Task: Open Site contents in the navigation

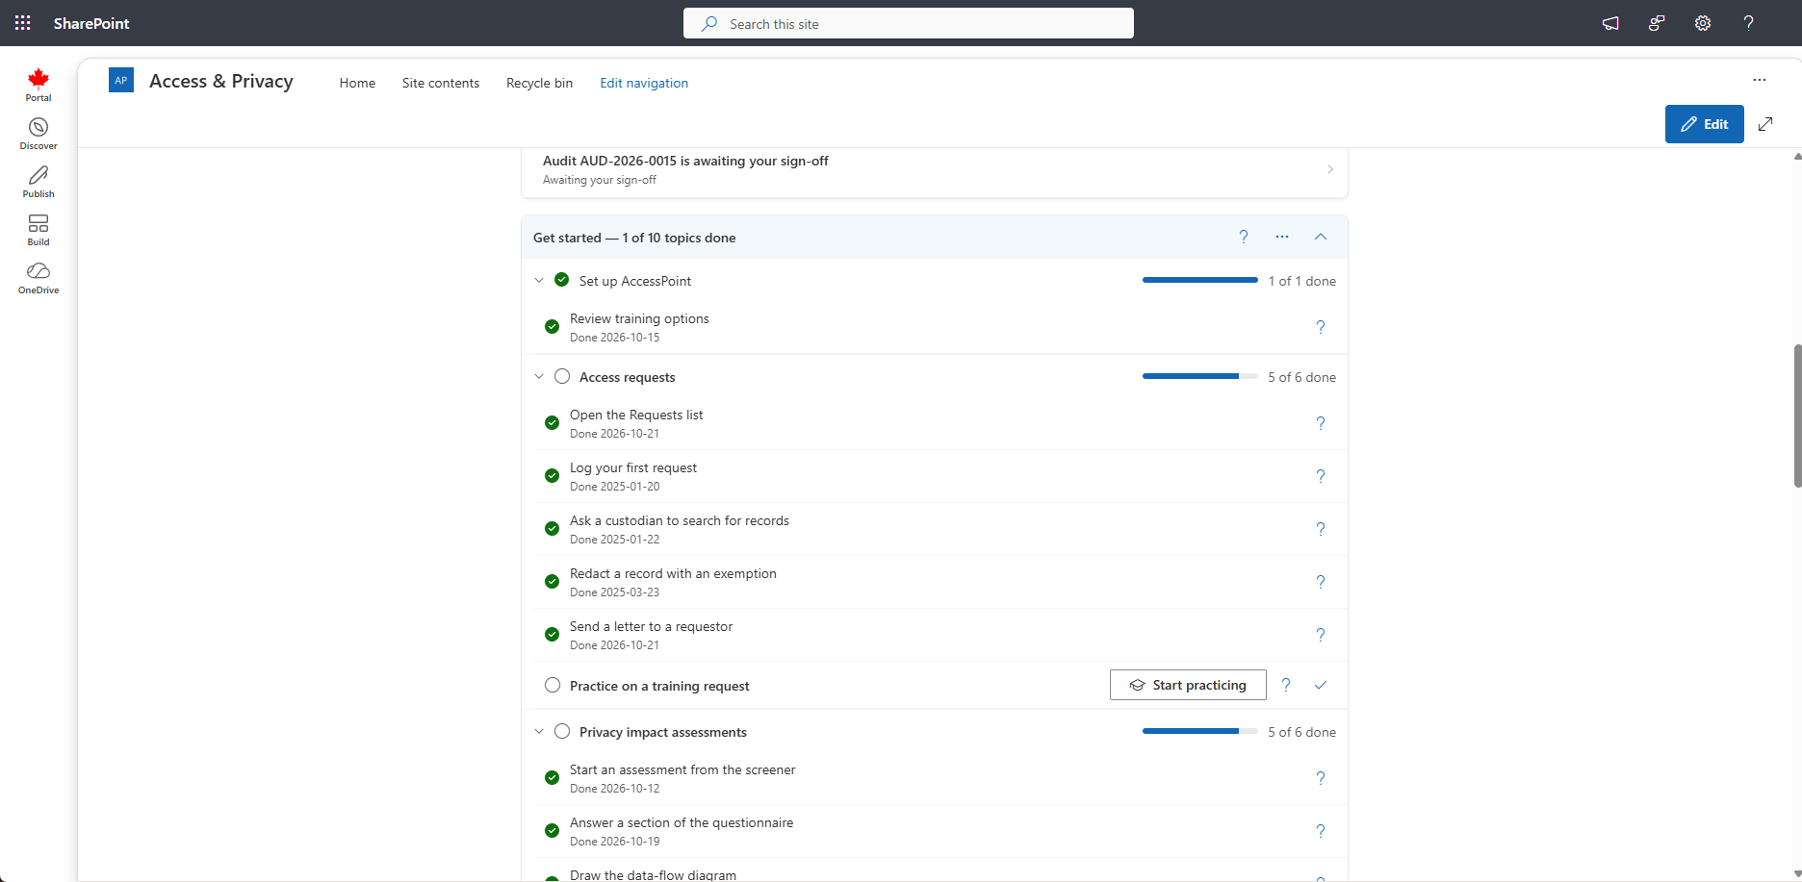Action: (441, 83)
